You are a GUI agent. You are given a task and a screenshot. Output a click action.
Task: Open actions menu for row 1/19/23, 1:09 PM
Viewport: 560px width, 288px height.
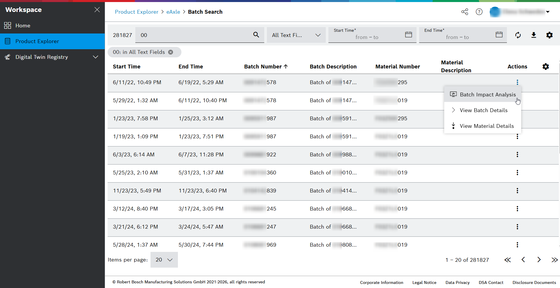[517, 137]
